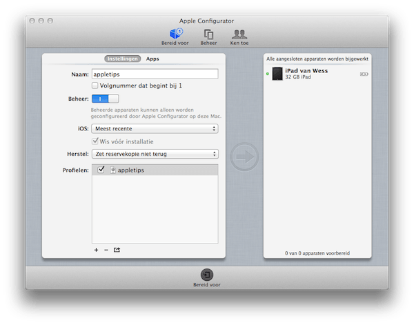
Task: Click the large arrow between panels
Action: (244, 157)
